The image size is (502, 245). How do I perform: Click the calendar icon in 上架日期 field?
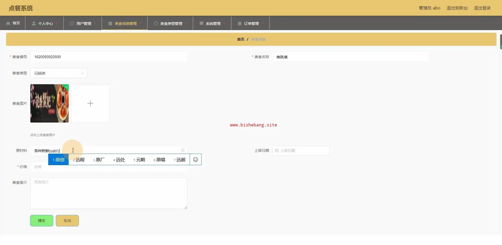click(x=277, y=151)
